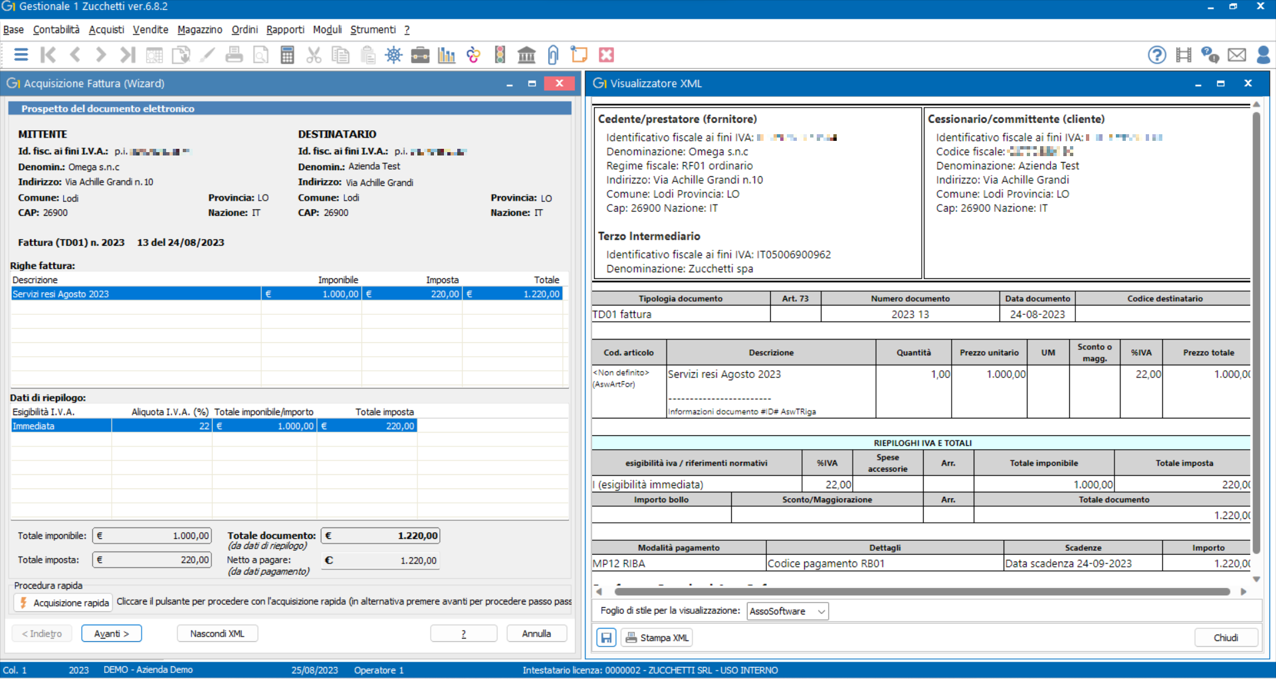1276x679 pixels.
Task: Click the Nascondi XML button
Action: pyautogui.click(x=217, y=633)
